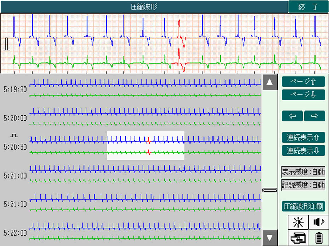Click 連続表示⇩ continuous display down
The height and width of the screenshot is (246, 329).
303,150
